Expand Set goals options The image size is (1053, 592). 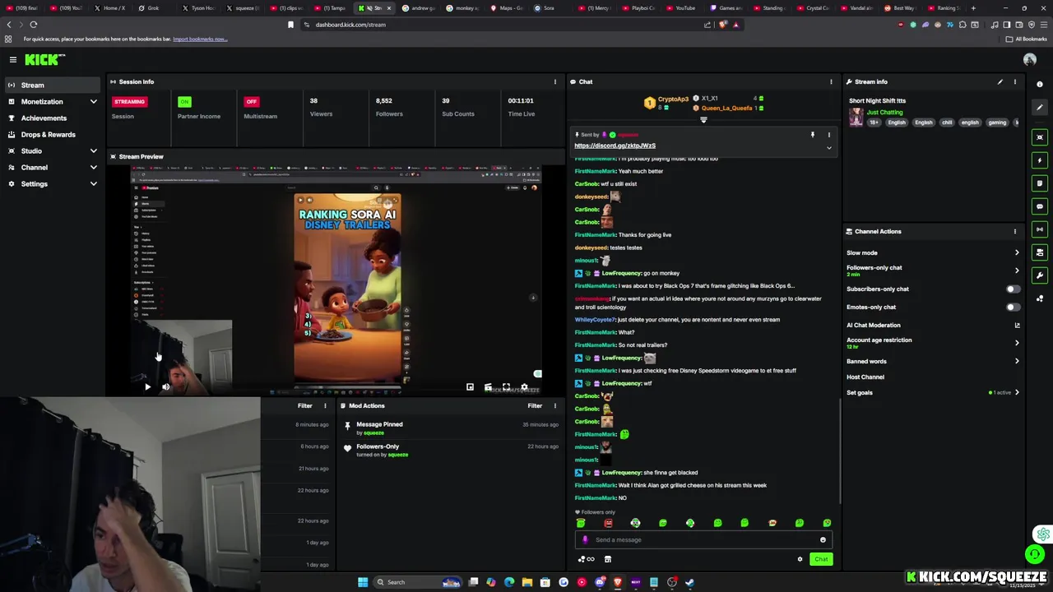click(x=1017, y=392)
